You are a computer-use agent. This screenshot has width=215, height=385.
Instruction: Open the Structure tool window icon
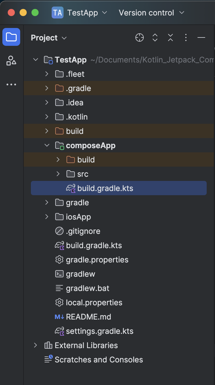tap(11, 60)
